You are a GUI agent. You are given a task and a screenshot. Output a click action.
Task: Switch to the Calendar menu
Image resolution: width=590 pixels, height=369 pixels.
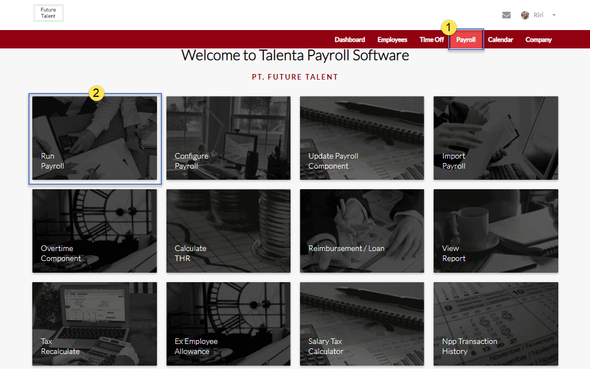click(x=500, y=40)
